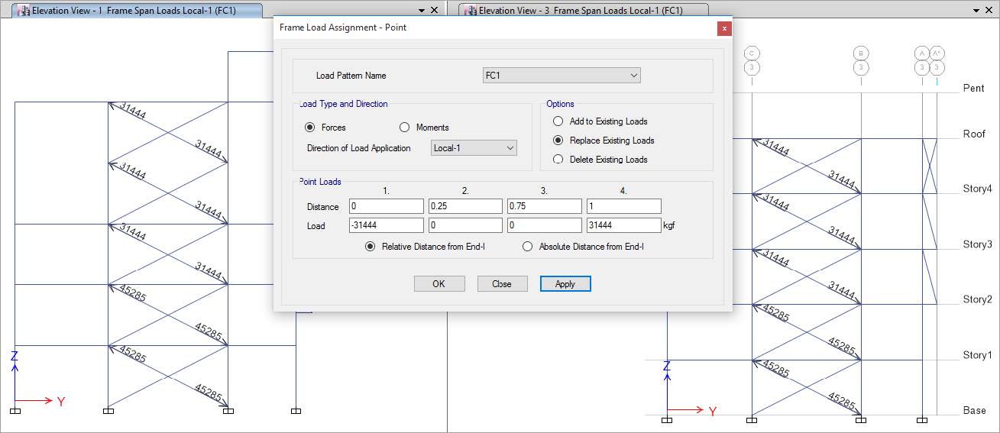
Task: Close the Elevation View 1 tab
Action: point(435,11)
